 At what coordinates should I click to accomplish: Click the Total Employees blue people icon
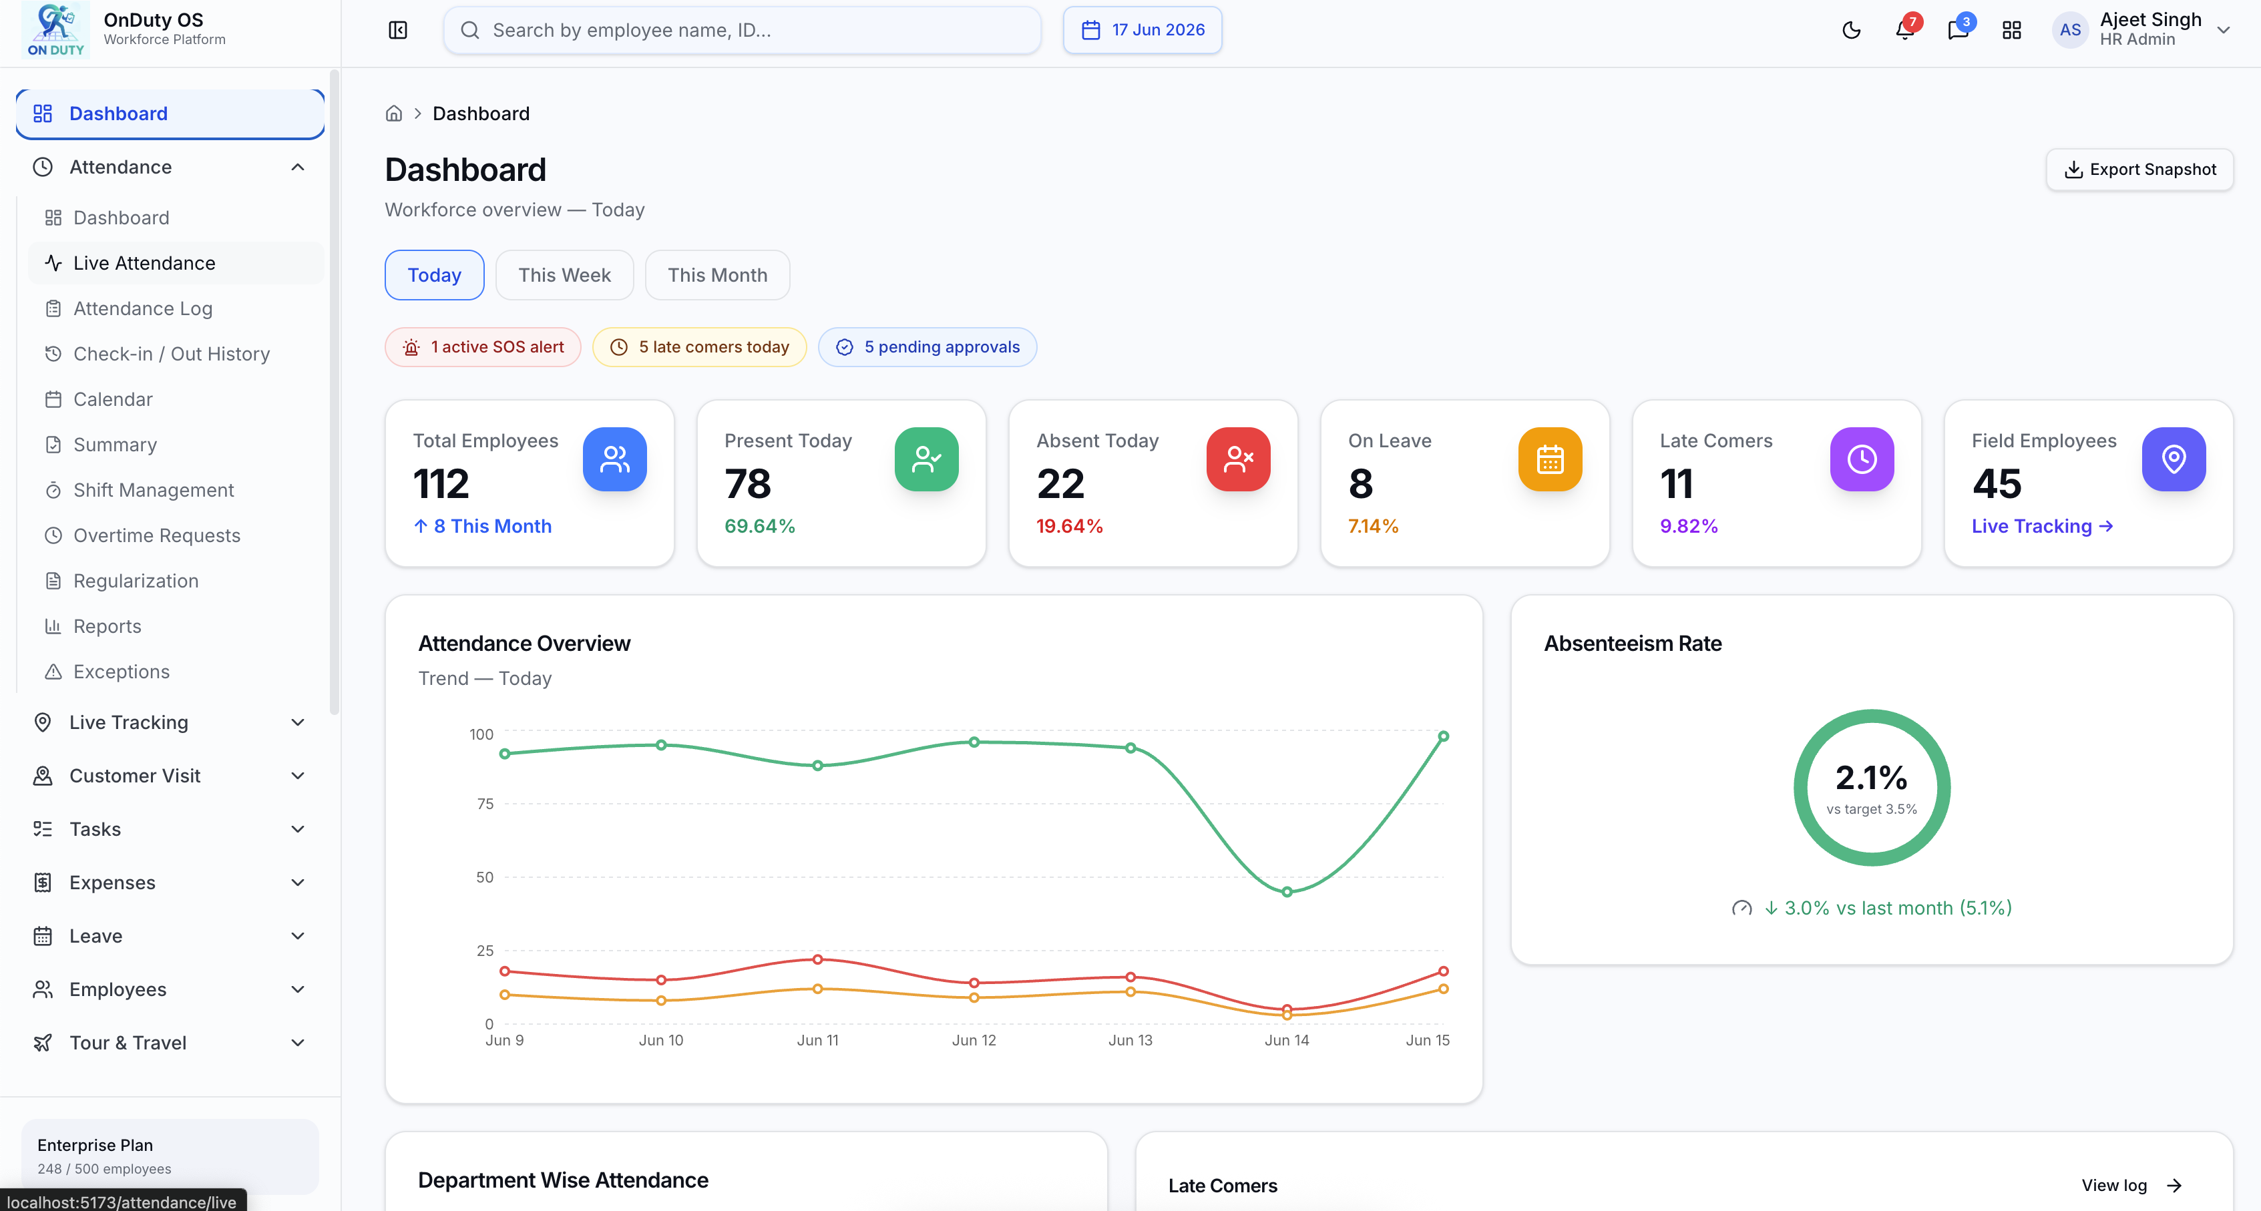(x=614, y=459)
